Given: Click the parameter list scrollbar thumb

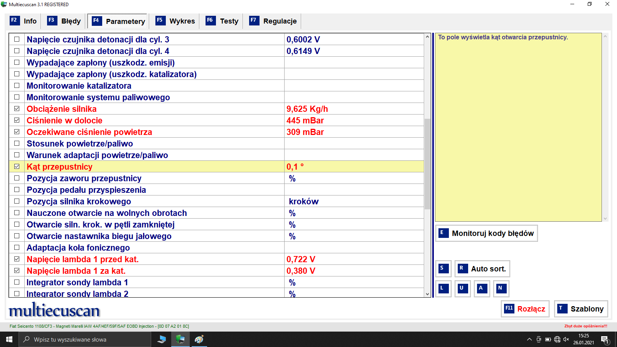Looking at the screenshot, I should click(x=427, y=164).
